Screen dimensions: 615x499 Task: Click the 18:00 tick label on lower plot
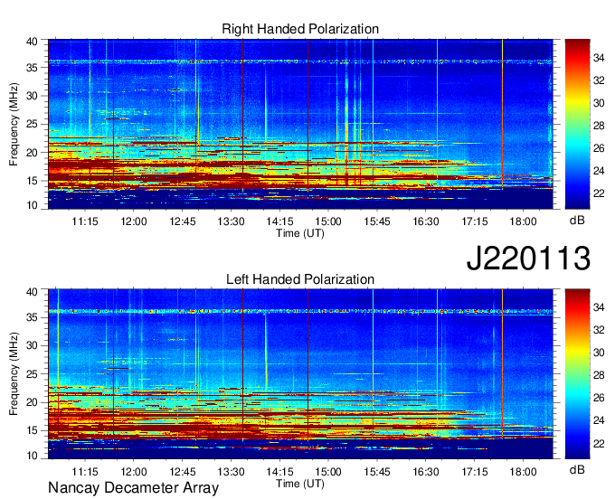pyautogui.click(x=524, y=472)
